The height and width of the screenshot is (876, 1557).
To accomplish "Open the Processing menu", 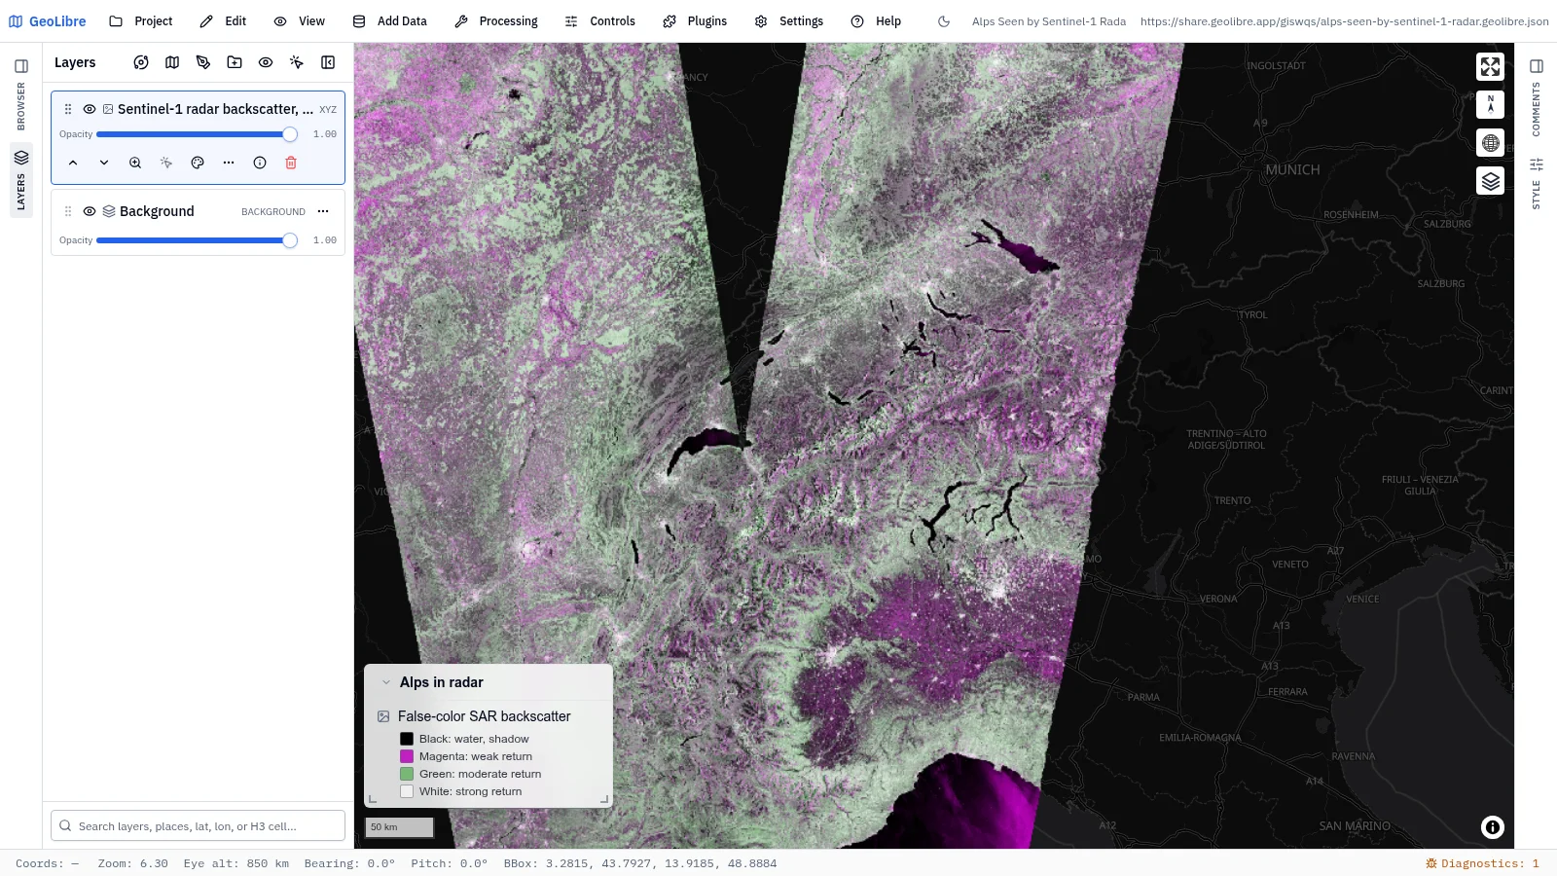I will coord(496,21).
